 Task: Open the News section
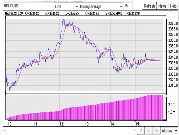(x=162, y=6)
